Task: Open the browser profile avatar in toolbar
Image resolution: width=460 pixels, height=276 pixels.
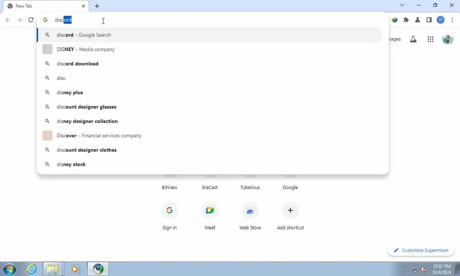Action: click(441, 20)
